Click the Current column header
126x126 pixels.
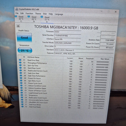coord(70,58)
